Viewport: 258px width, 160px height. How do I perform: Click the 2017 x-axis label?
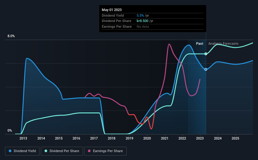point(94,138)
